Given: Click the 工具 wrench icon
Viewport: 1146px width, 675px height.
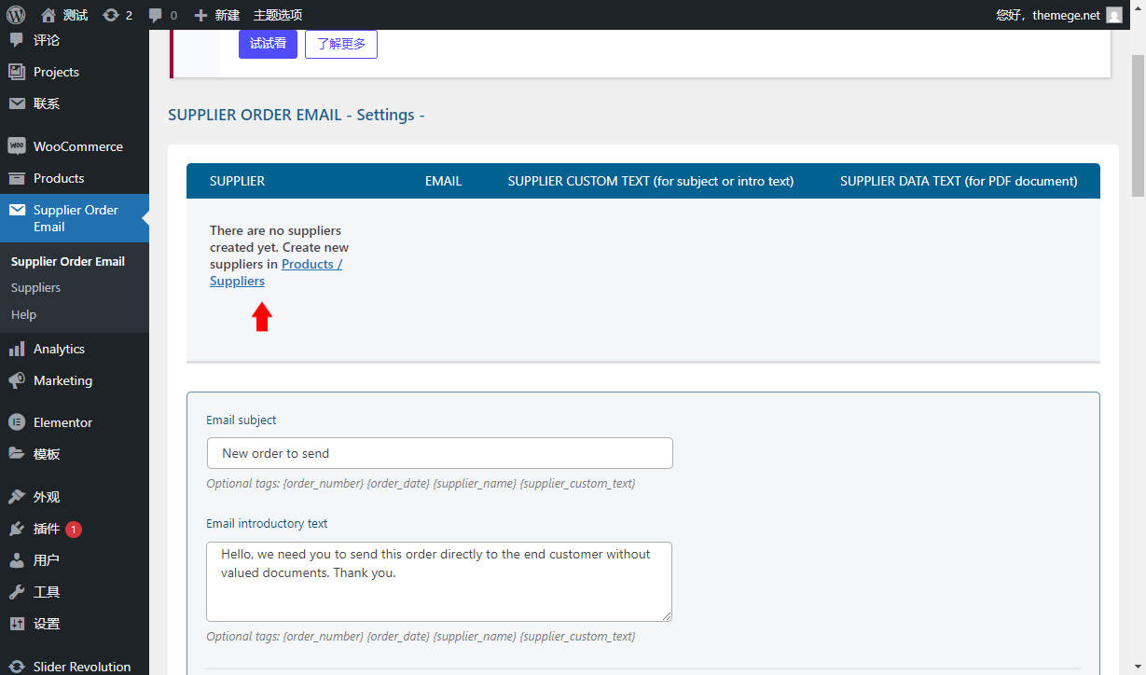Looking at the screenshot, I should coord(16,592).
